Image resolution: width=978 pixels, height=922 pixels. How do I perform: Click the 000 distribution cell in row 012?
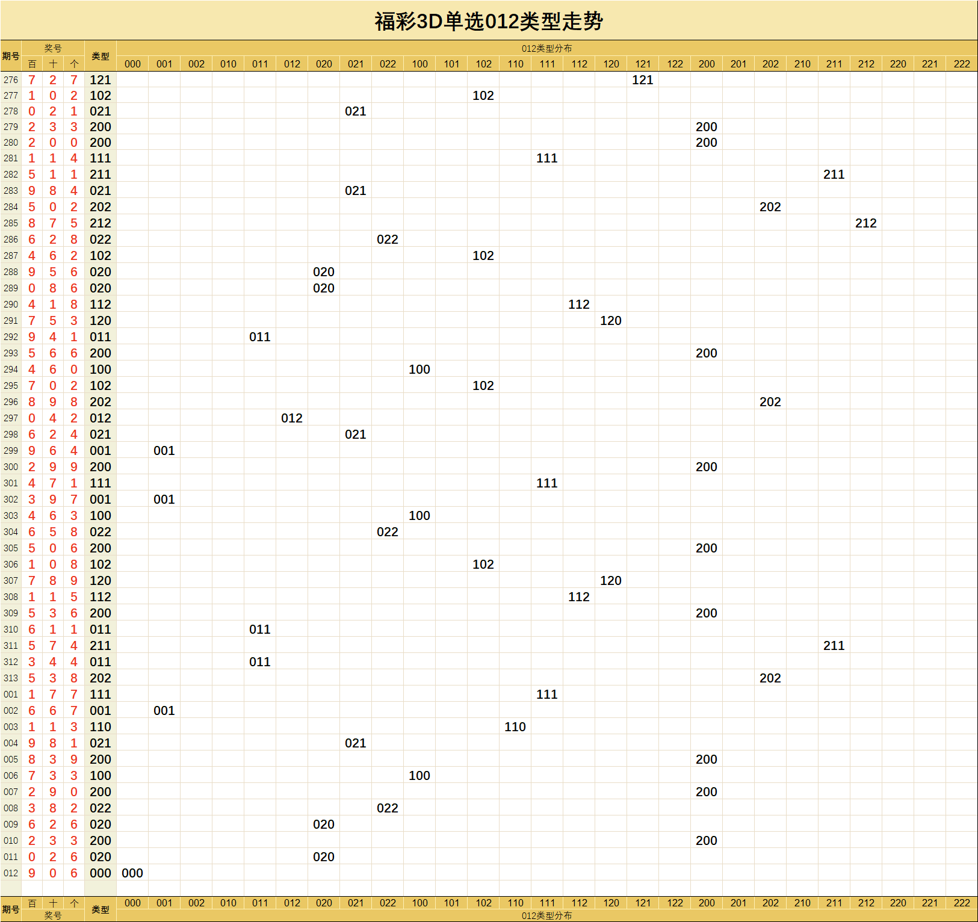coord(132,873)
